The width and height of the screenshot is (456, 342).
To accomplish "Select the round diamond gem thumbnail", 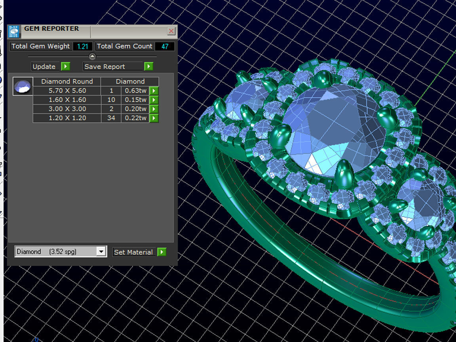I will [x=23, y=86].
